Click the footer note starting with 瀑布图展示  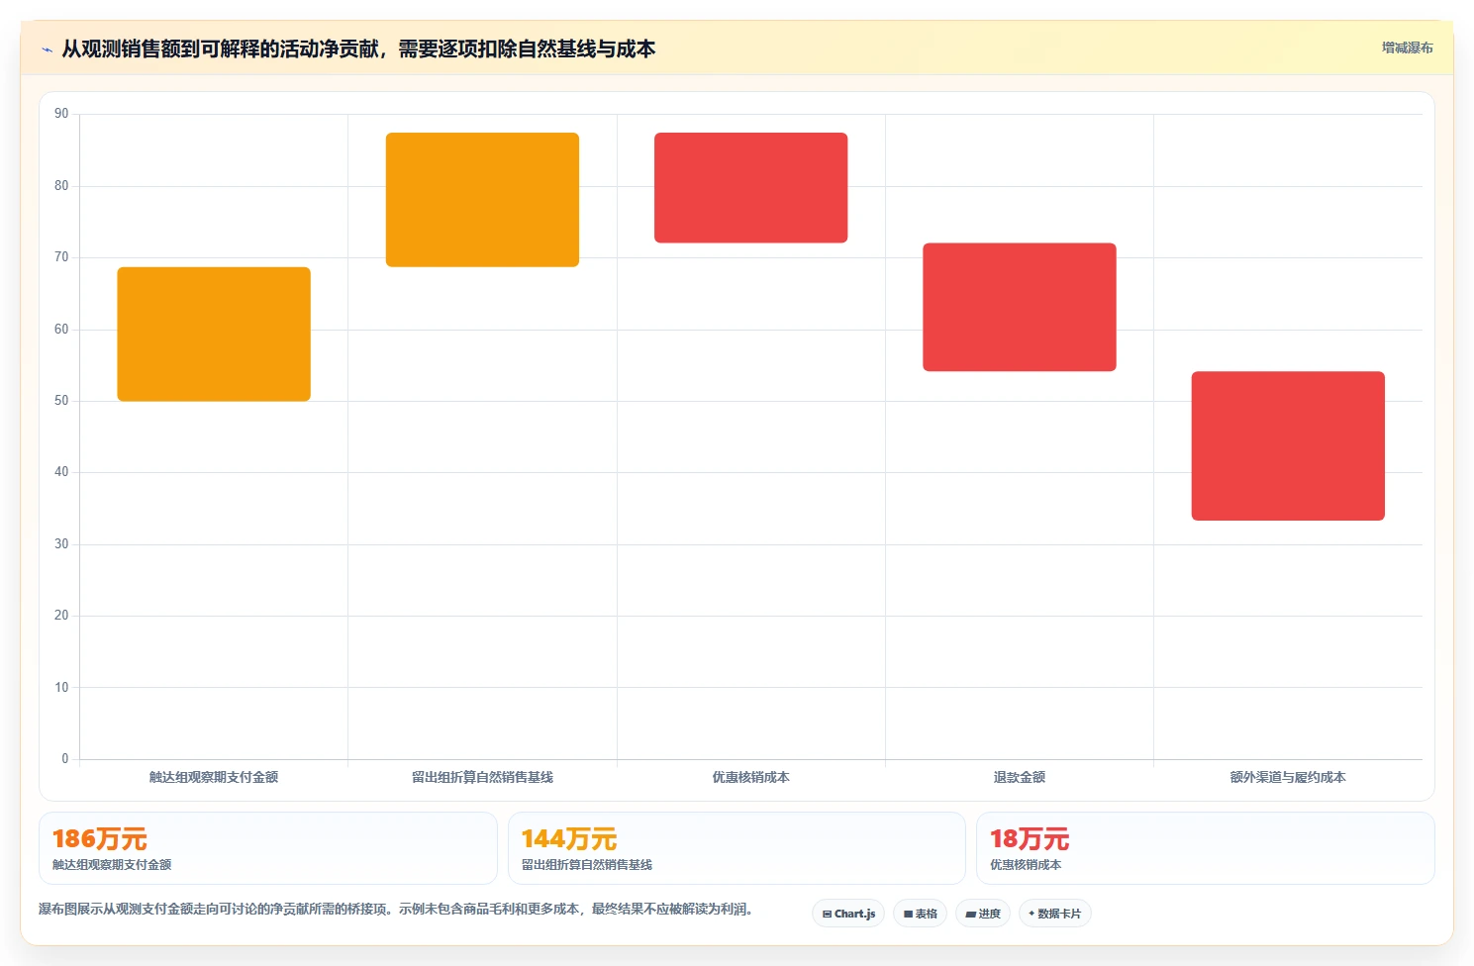pyautogui.click(x=396, y=909)
